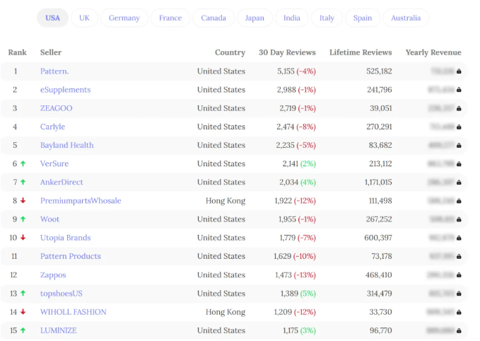The width and height of the screenshot is (480, 341).
Task: Click the lock icon in Woot row
Action: coord(459,219)
